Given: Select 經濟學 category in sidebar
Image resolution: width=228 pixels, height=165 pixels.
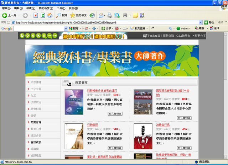Looking at the screenshot, I should pyautogui.click(x=35, y=149).
